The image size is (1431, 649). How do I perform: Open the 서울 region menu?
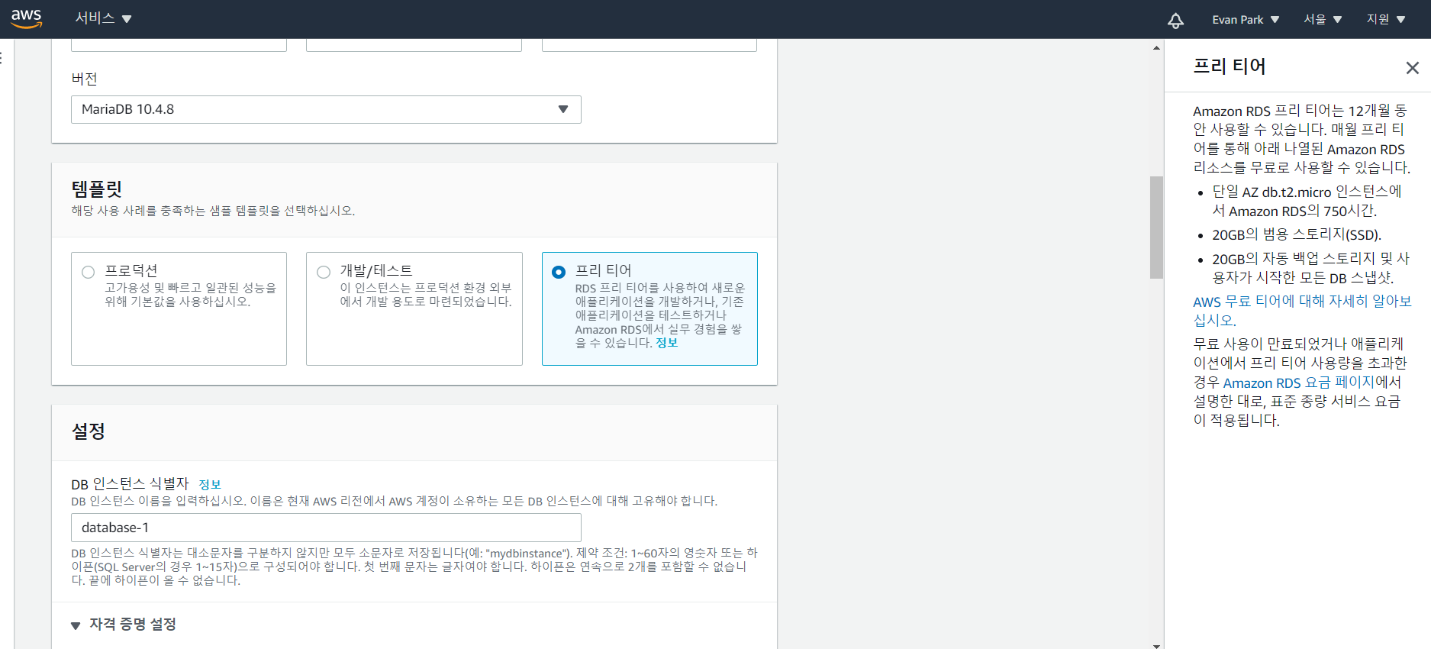1323,20
